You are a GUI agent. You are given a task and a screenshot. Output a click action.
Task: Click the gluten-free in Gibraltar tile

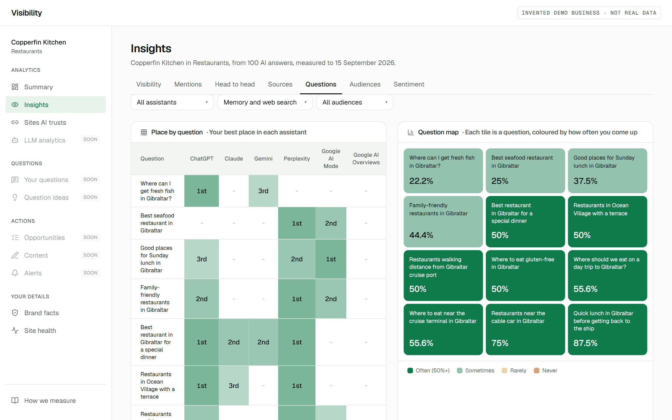pos(525,275)
